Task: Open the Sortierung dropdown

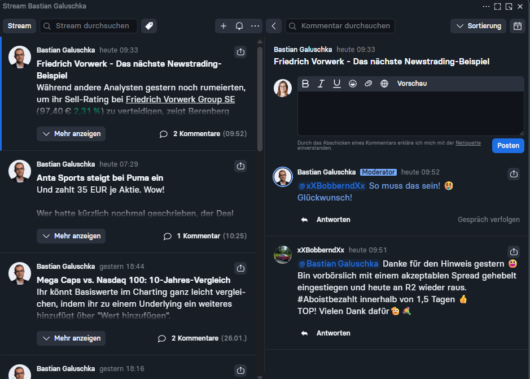Action: pyautogui.click(x=479, y=26)
